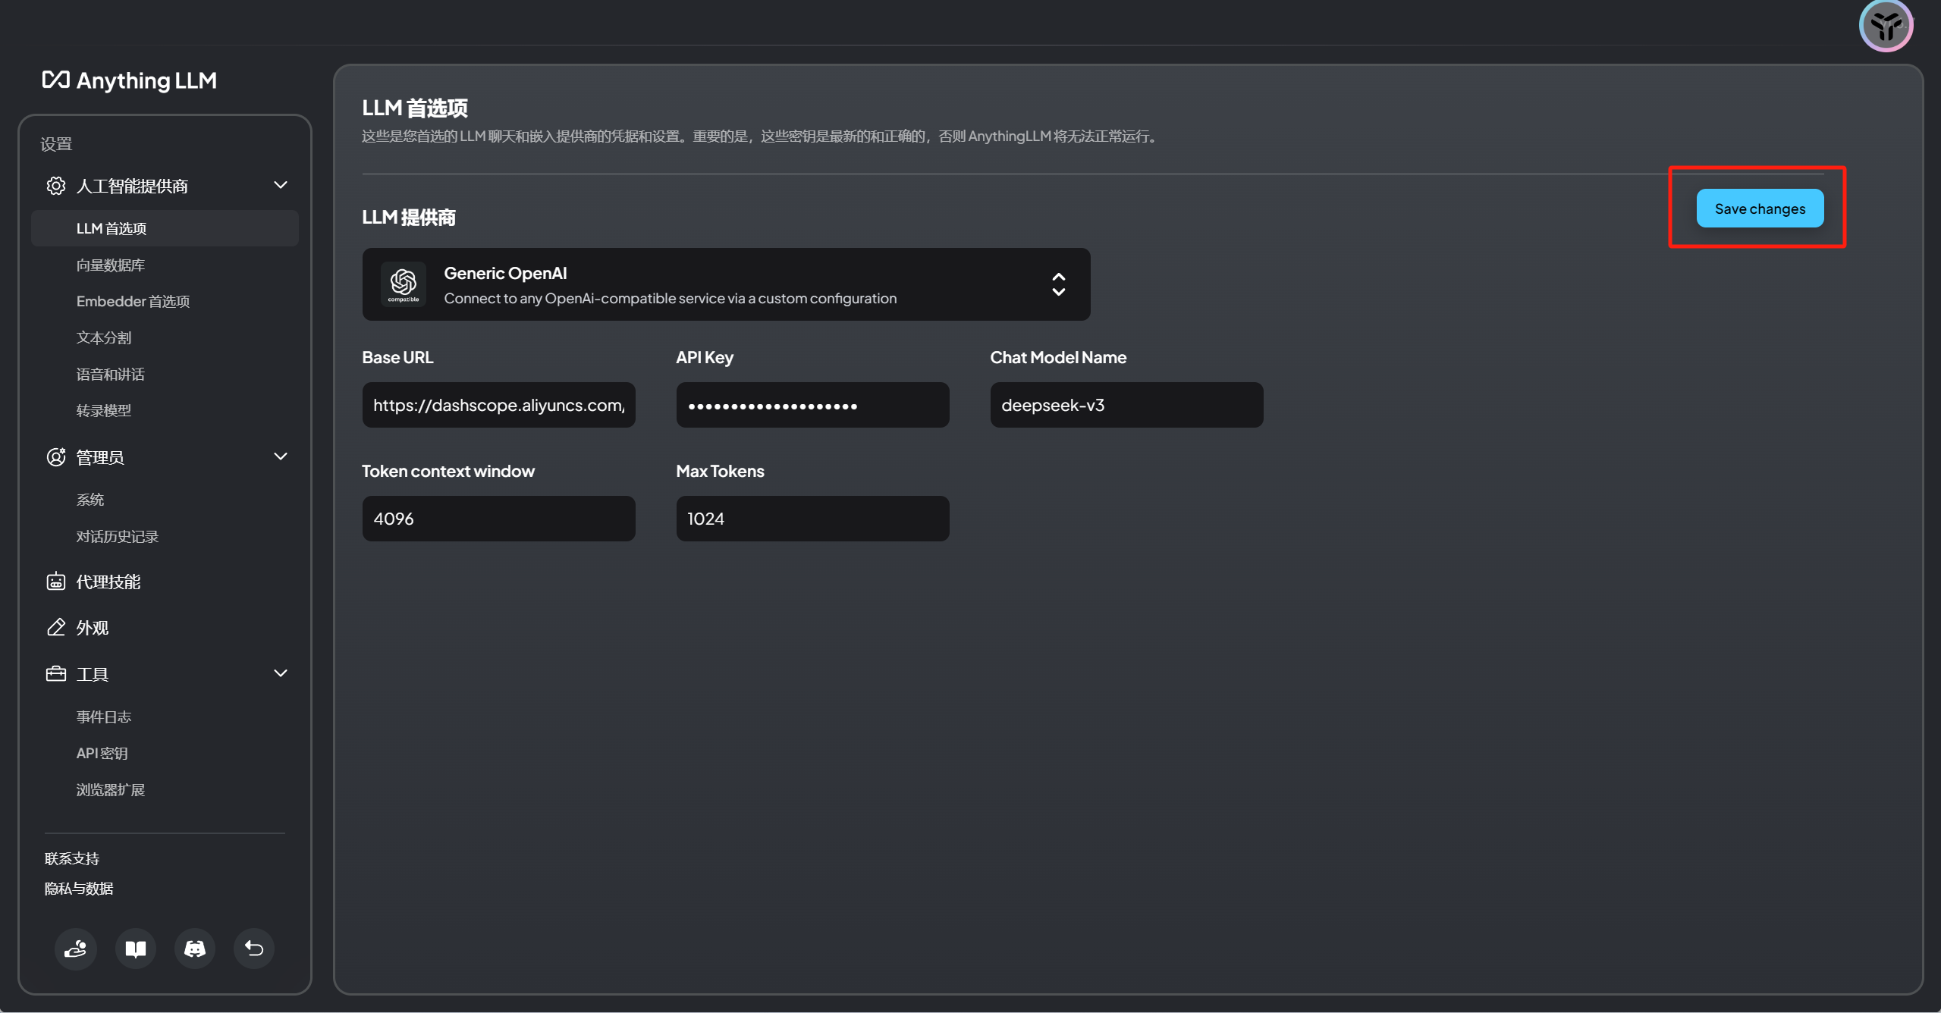Open the Discord icon in the footer

pos(195,949)
